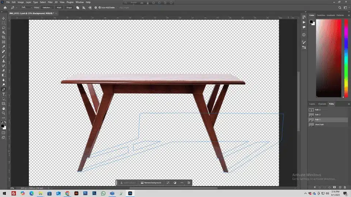Image resolution: width=351 pixels, height=197 pixels.
Task: Open the Image menu
Action: coord(20,2)
